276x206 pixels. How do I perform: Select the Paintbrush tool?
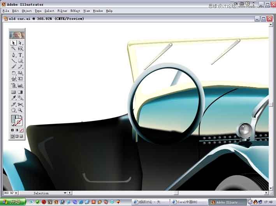(x=13, y=66)
